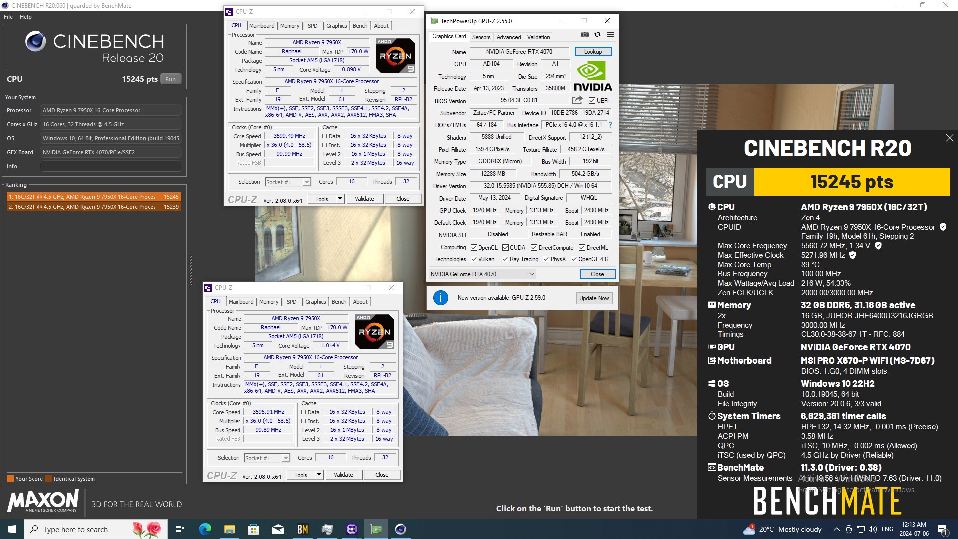Click the GPU-Z refresh icon
This screenshot has height=539, width=958.
(x=597, y=35)
